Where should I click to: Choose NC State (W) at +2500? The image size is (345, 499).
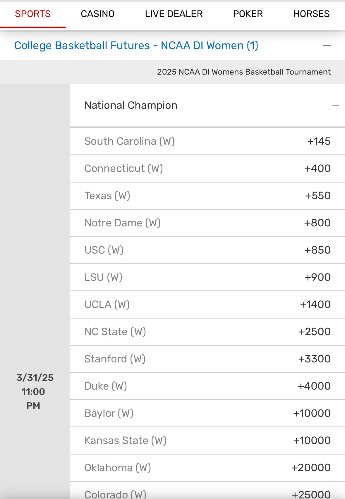point(314,332)
